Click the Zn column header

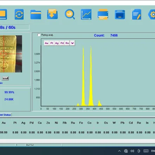48,123
